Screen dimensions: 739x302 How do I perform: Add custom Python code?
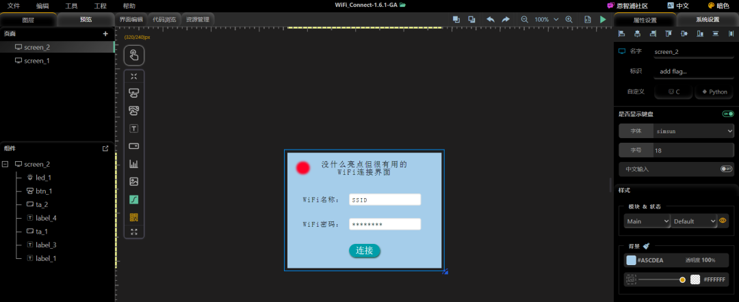(714, 92)
